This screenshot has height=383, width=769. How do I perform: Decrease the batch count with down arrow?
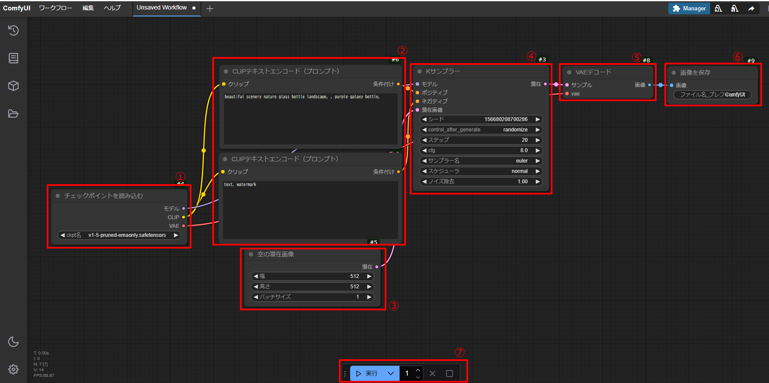click(418, 377)
